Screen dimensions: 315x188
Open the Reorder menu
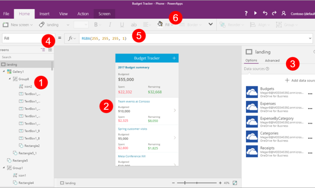click(232, 25)
